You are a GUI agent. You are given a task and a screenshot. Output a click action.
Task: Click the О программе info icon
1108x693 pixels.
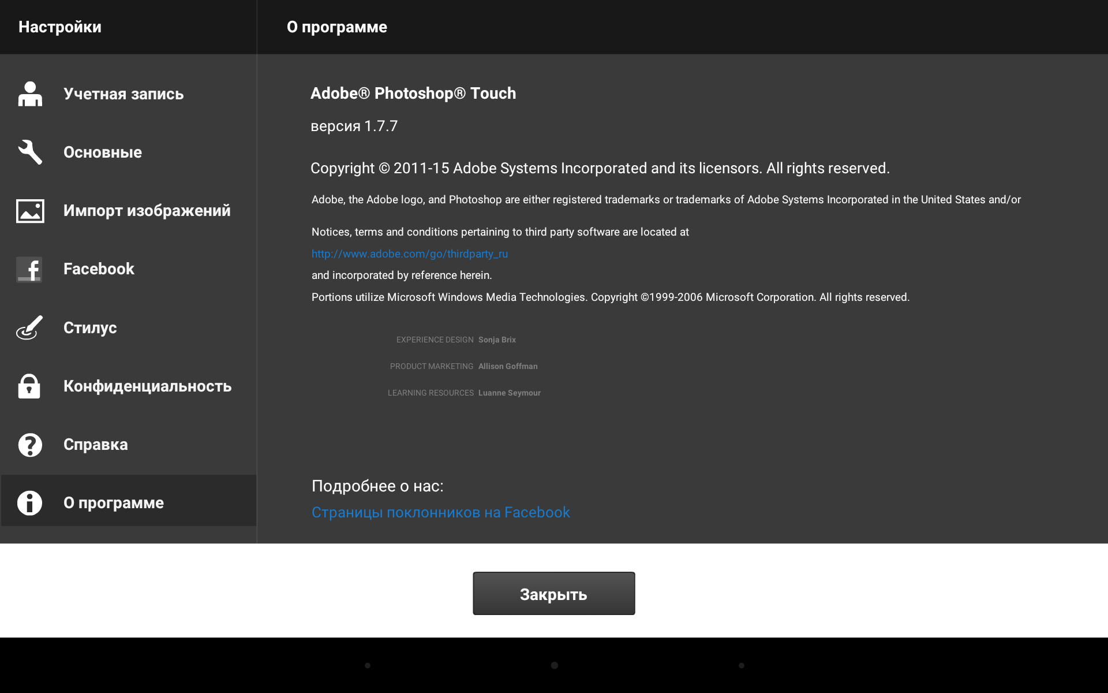click(x=30, y=502)
